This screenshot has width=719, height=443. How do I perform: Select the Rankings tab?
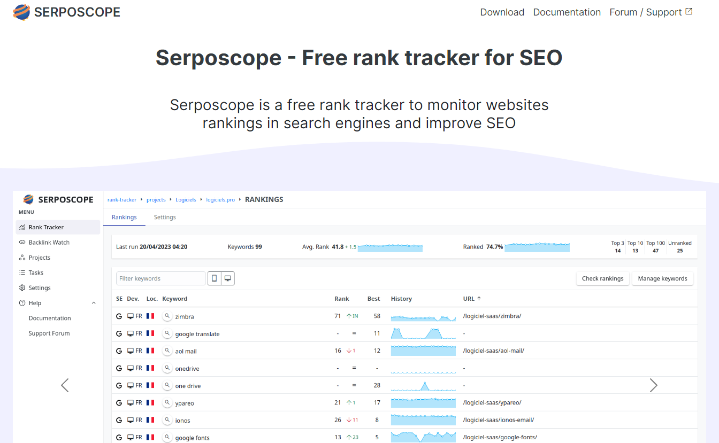(124, 217)
